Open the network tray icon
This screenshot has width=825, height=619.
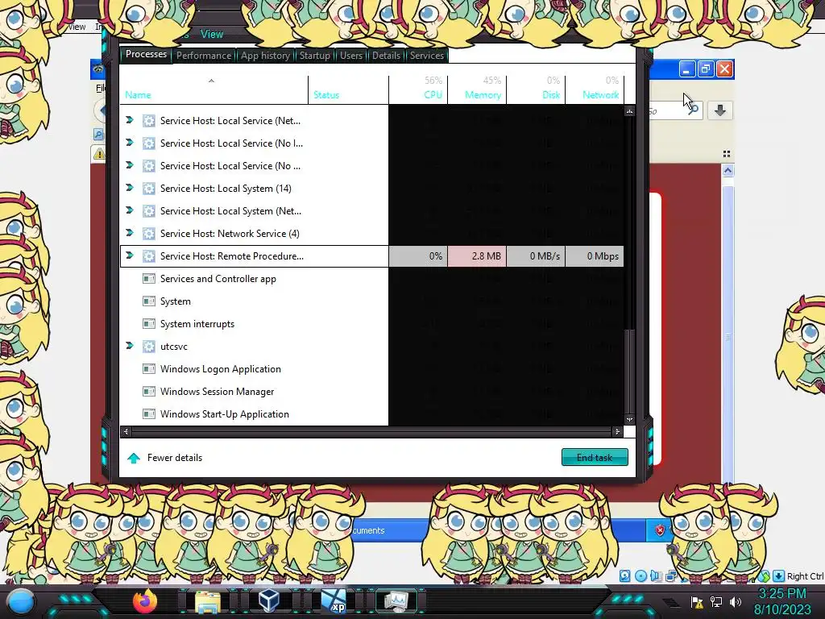coord(716,602)
